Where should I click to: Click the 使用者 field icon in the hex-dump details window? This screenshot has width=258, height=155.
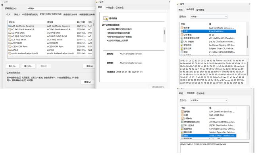[182, 28]
